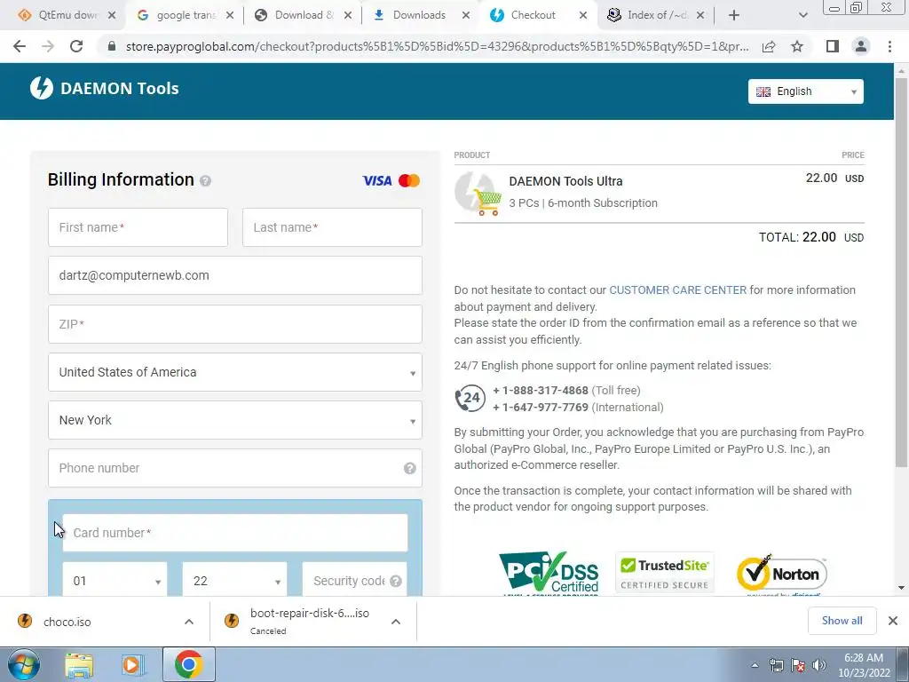
Task: Click the browser forward arrow
Action: tap(48, 46)
